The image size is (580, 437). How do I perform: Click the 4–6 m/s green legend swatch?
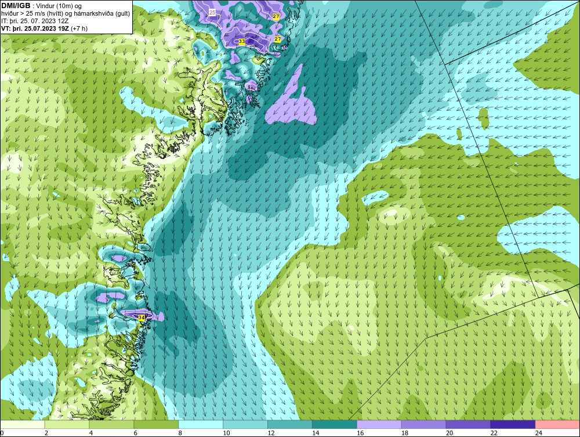[x=112, y=424]
